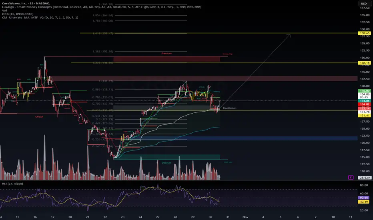373x220 pixels.
Task: Click 20.00 on the RSI axis
Action: 364,210
